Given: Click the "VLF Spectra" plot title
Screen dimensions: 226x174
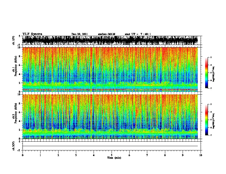Looking at the screenshot, I should pyautogui.click(x=32, y=34).
